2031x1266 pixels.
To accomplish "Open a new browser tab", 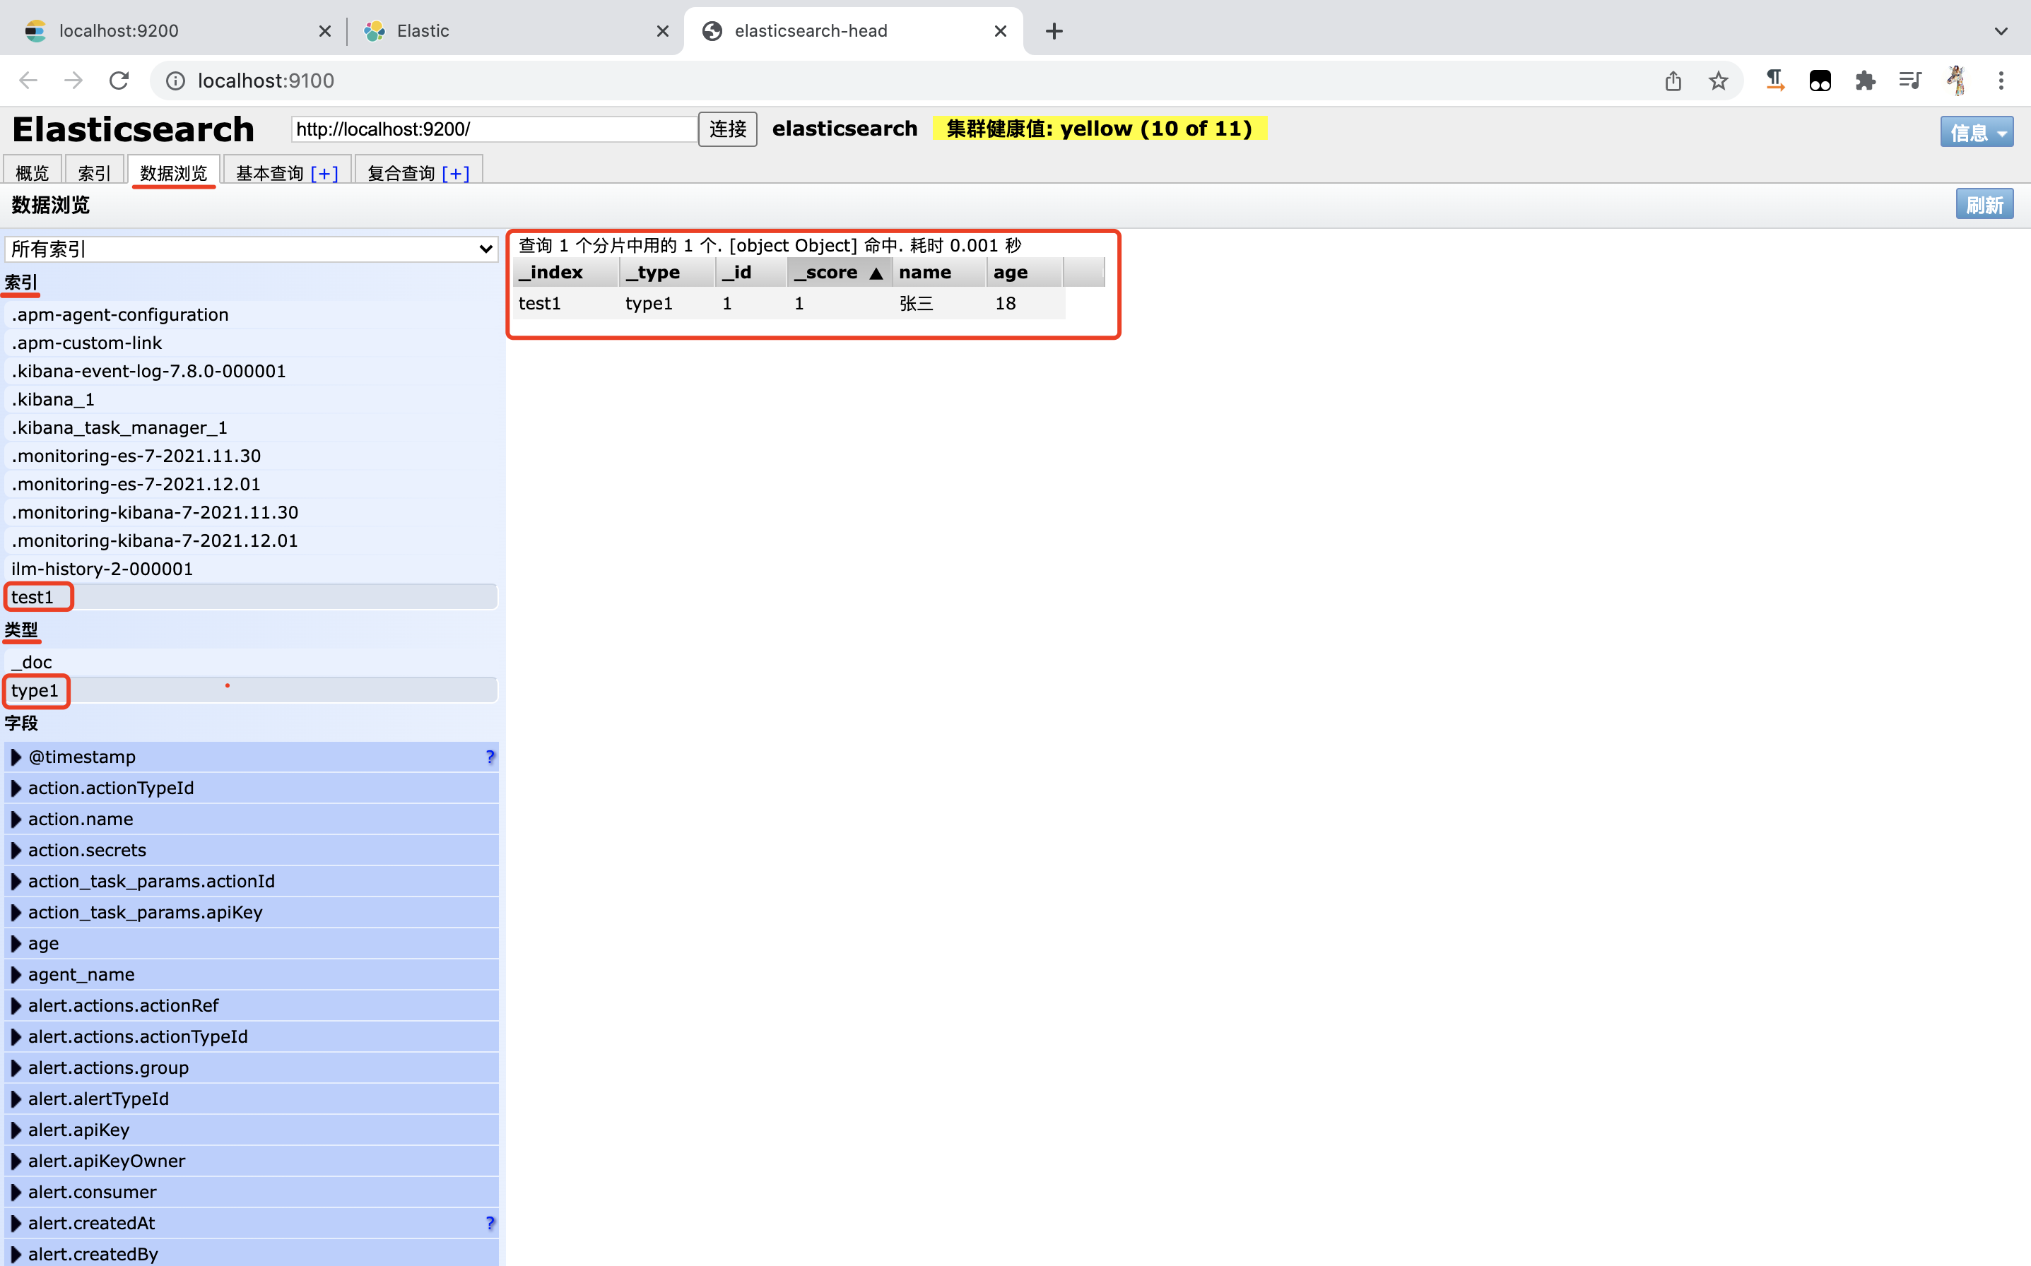I will pyautogui.click(x=1054, y=31).
